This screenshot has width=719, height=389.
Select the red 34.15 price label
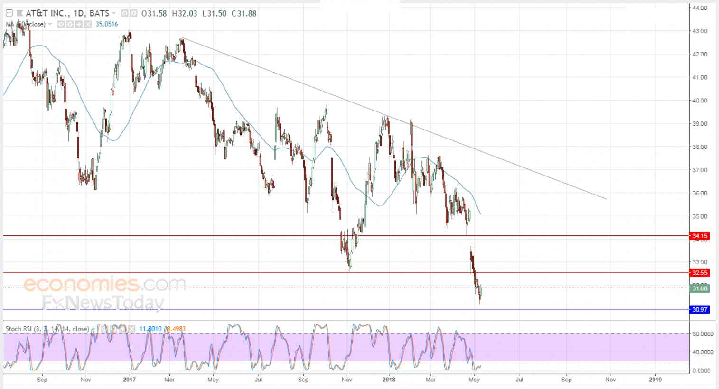coord(700,236)
